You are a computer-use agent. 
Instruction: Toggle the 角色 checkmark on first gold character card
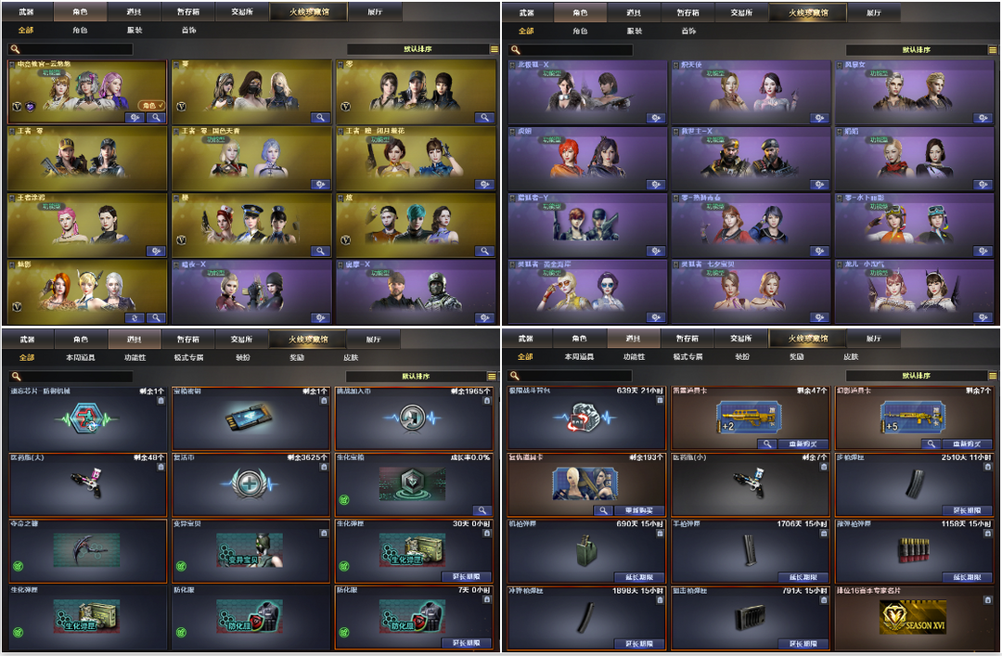[x=152, y=106]
